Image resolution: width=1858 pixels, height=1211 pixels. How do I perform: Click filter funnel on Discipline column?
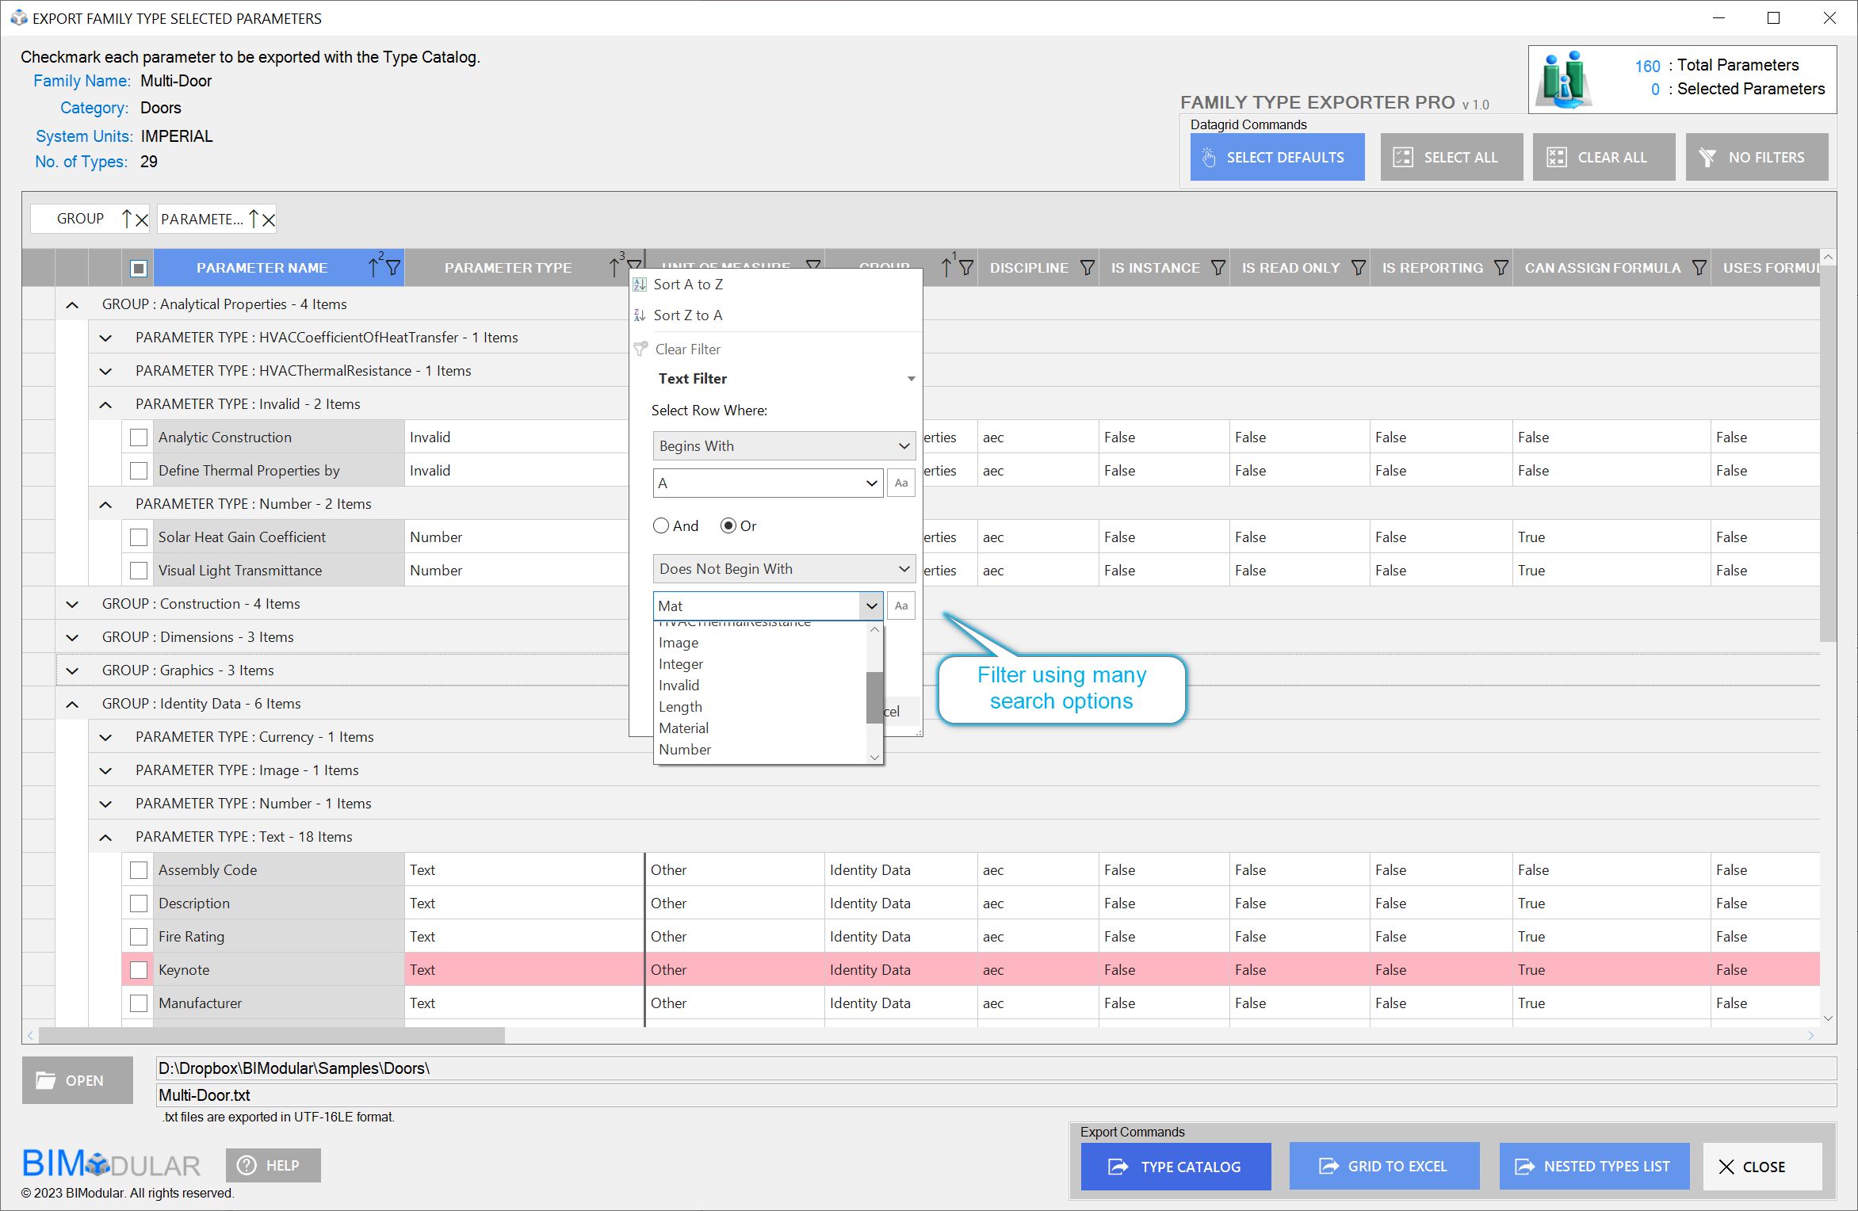click(1088, 268)
